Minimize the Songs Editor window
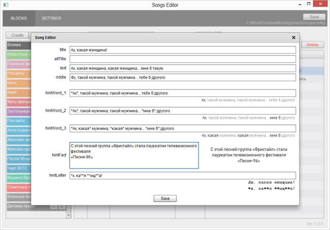330x230 pixels. click(300, 4)
